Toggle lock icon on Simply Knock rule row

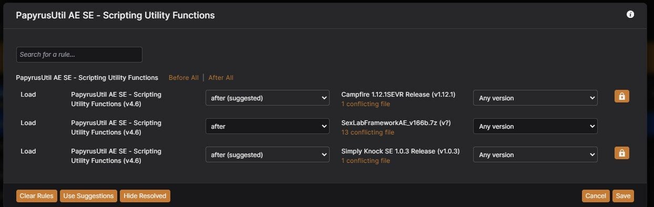[x=622, y=153]
